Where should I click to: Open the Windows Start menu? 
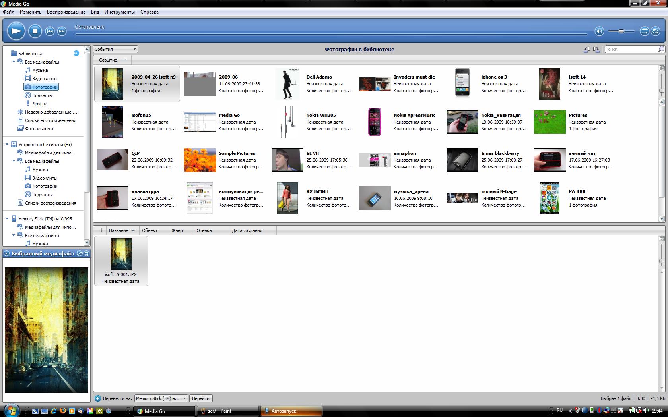11,410
